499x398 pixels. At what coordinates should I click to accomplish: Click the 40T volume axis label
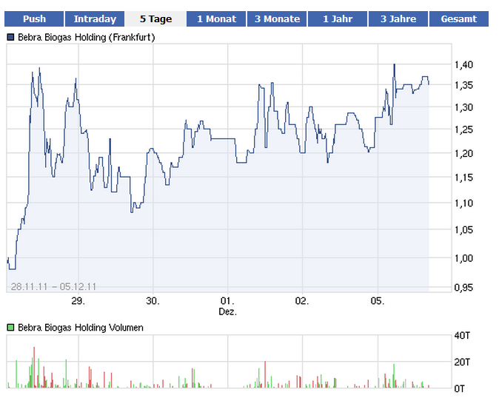click(x=462, y=336)
